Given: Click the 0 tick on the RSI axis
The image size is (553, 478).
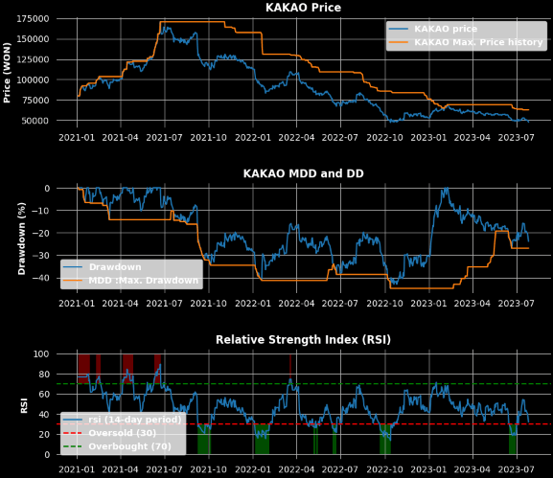Looking at the screenshot, I should coord(47,455).
